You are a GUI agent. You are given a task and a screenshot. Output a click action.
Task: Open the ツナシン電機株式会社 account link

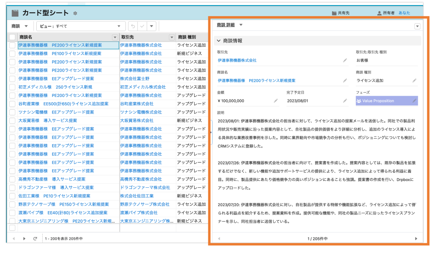141,112
